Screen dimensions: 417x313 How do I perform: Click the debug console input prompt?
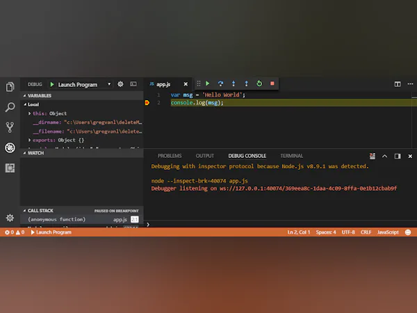281,224
